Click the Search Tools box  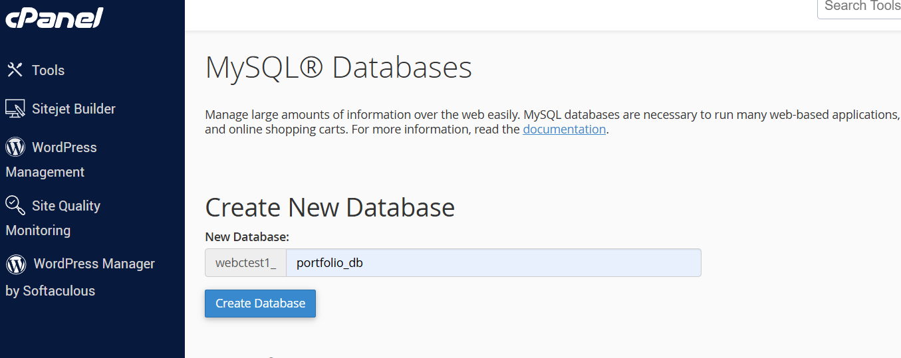[x=859, y=8]
